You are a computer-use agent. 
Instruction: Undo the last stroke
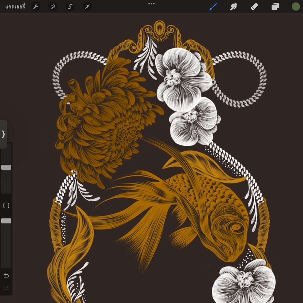click(x=6, y=276)
